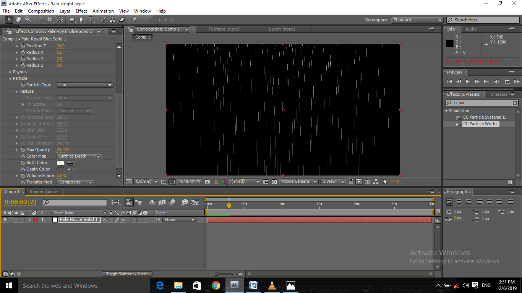This screenshot has height=293, width=522.
Task: Select the Pan Behind tool
Action: click(x=60, y=19)
